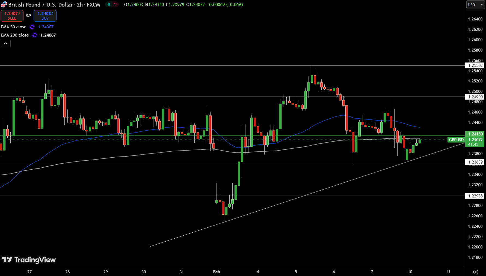Click date 27 on time axis
Viewport: 486px width, 276px height.
29,272
